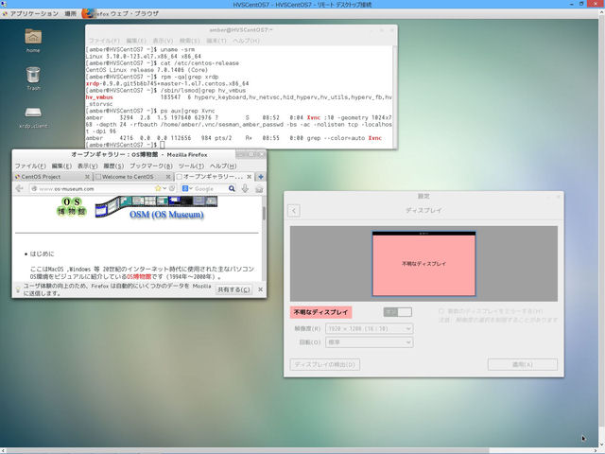Open Firefox ヘルプ(H) menu
Viewport: 605px width, 454px height.
[x=223, y=166]
